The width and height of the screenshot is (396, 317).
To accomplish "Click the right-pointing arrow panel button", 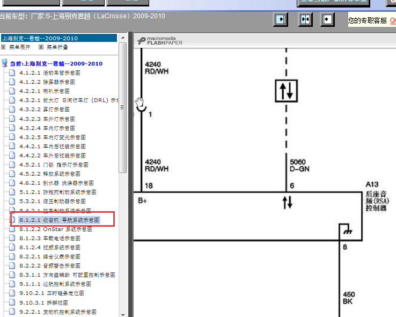I will pos(281,19).
